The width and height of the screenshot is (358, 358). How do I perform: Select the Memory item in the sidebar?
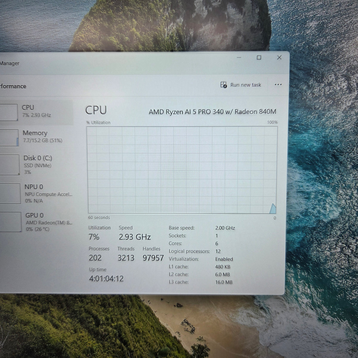click(36, 137)
